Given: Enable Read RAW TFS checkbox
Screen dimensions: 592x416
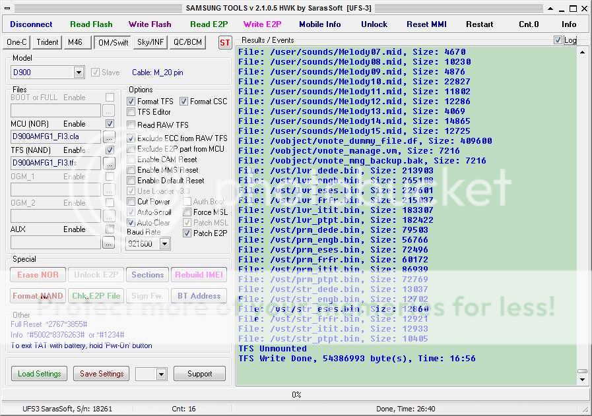Looking at the screenshot, I should (x=131, y=125).
